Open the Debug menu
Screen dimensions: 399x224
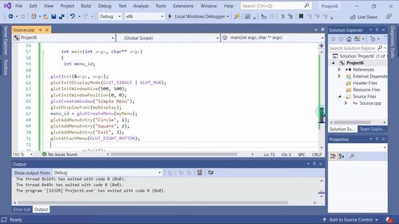click(x=105, y=6)
